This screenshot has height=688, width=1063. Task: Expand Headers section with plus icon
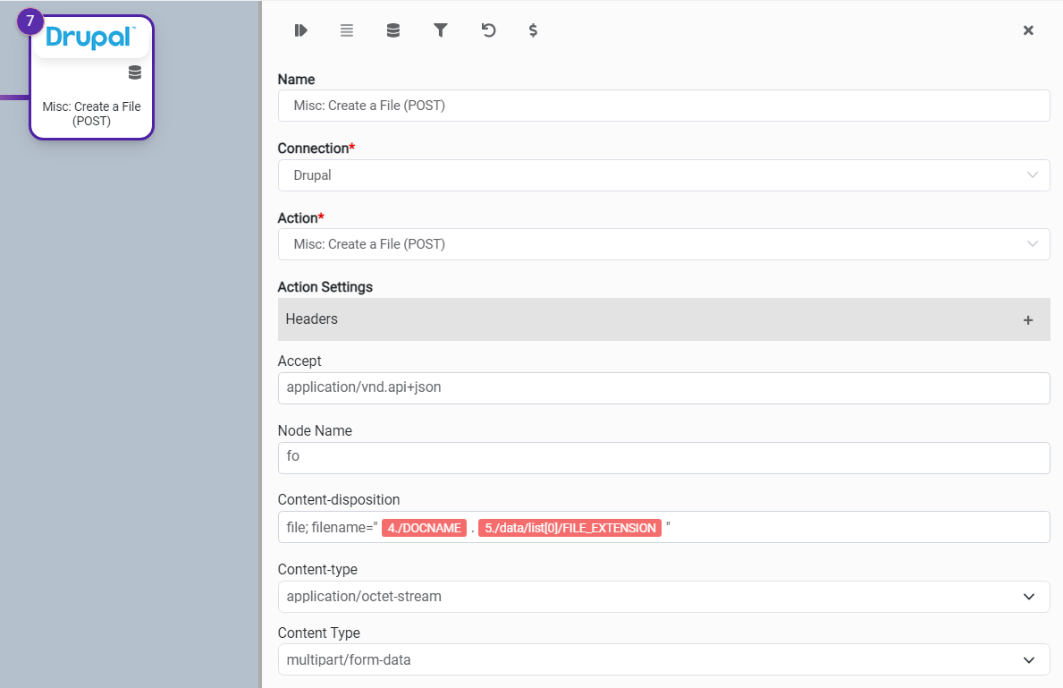click(1028, 319)
